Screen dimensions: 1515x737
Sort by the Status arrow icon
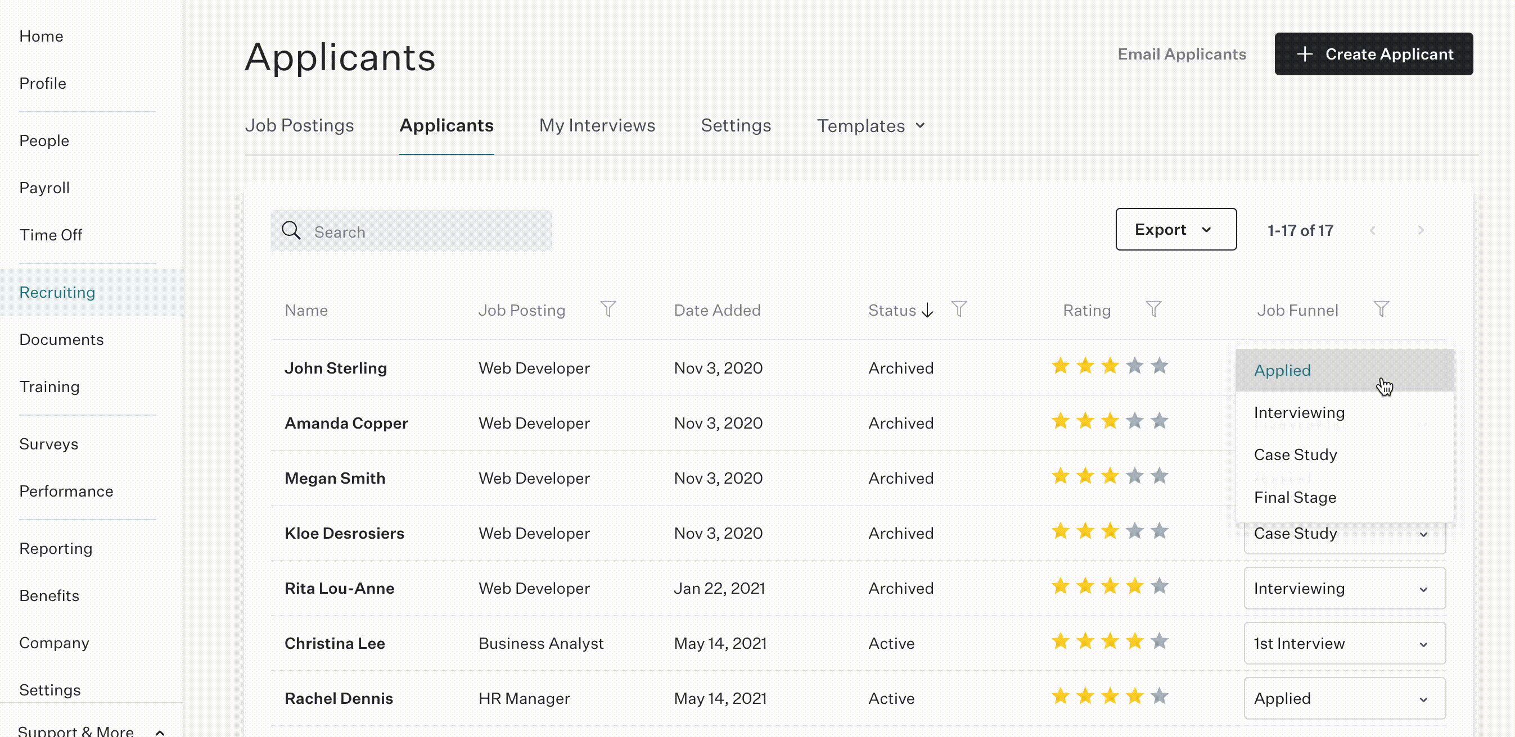tap(927, 310)
